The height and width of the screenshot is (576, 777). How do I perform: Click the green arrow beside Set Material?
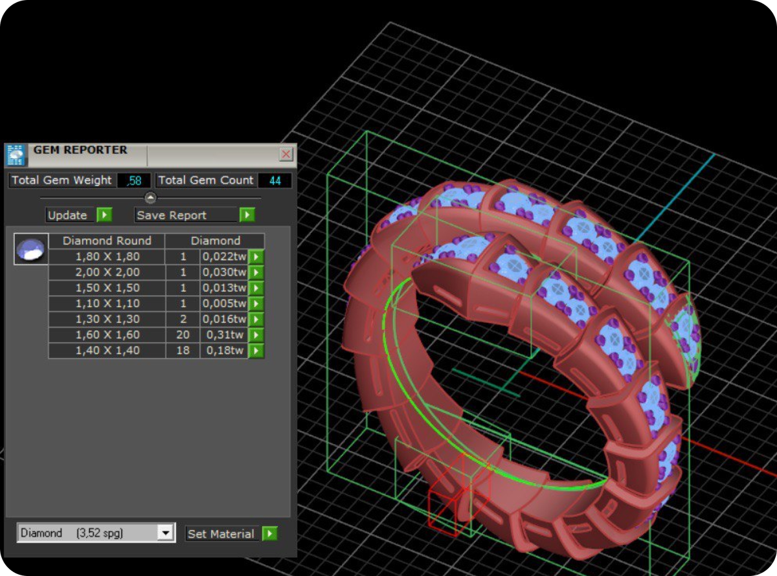tap(270, 534)
